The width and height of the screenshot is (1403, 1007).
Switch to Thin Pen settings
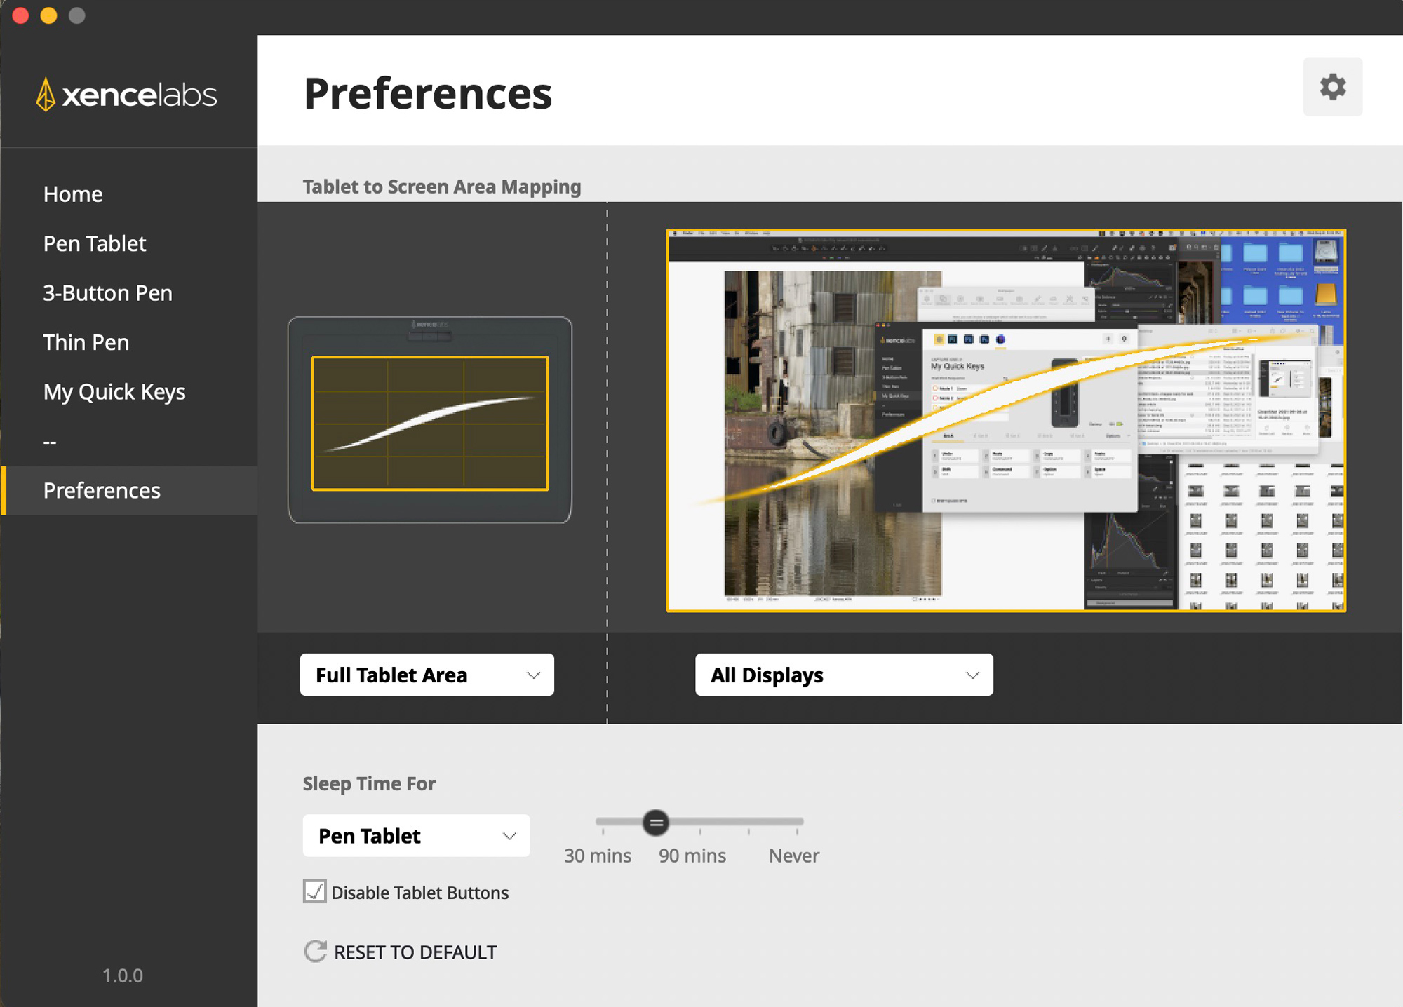[x=86, y=342]
